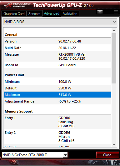Viewport: 120px width, 166px height.
Task: Select Entry 1 Samsung memory row
Action: (57, 122)
